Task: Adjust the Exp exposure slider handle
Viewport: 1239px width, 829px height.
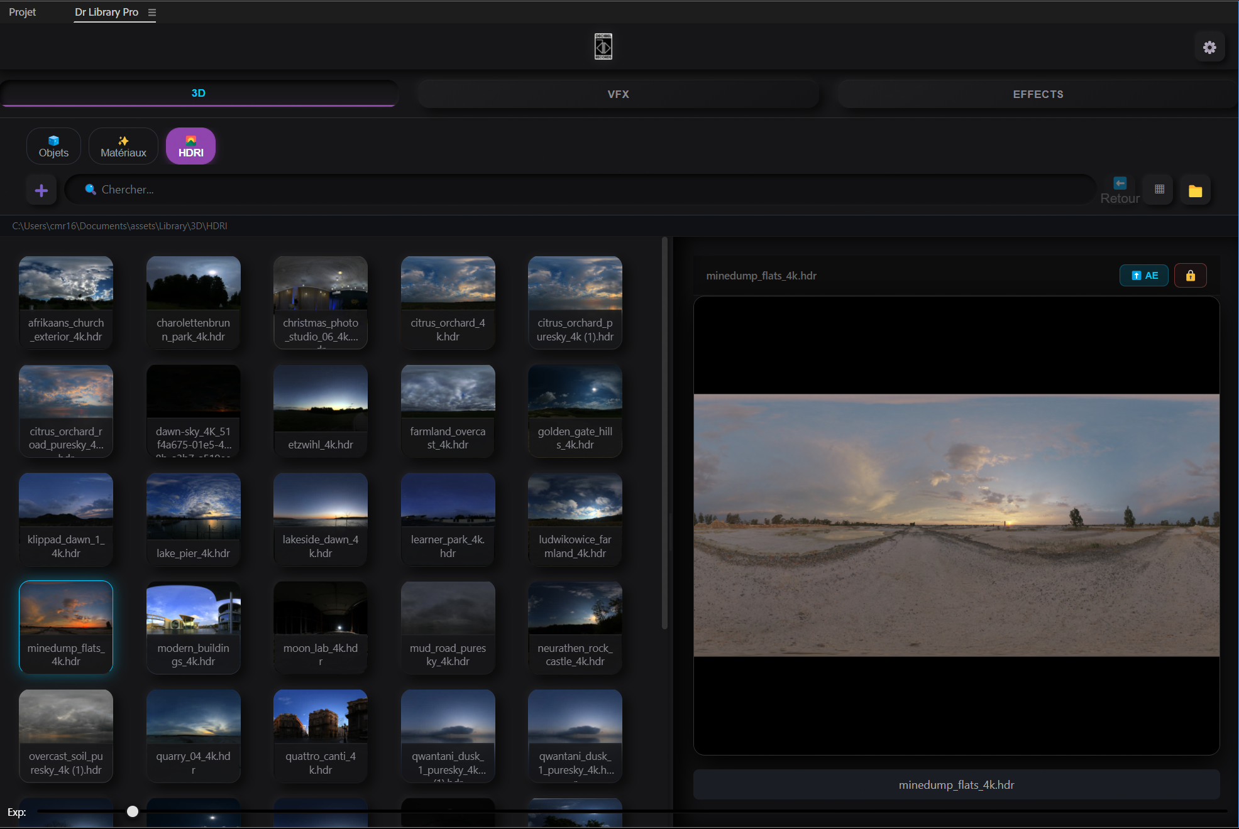Action: click(132, 811)
